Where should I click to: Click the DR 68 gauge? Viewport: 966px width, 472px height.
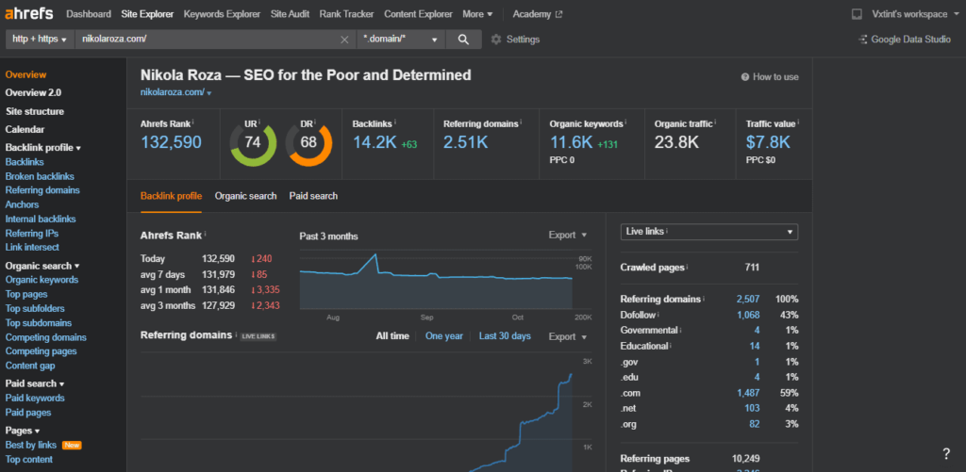point(308,143)
